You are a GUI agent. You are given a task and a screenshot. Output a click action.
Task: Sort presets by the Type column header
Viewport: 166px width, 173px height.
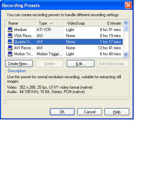pos(49,23)
